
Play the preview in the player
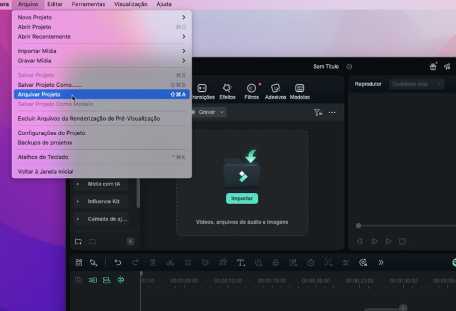pyautogui.click(x=388, y=241)
